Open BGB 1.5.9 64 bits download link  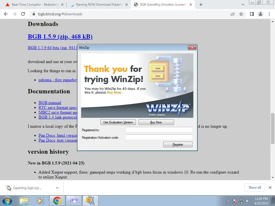(52, 48)
